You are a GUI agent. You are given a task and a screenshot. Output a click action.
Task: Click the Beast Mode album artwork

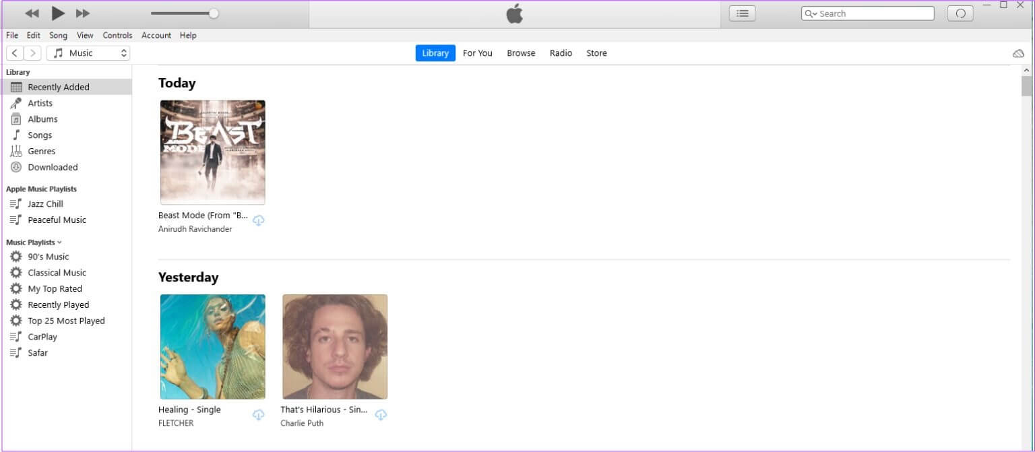tap(213, 152)
